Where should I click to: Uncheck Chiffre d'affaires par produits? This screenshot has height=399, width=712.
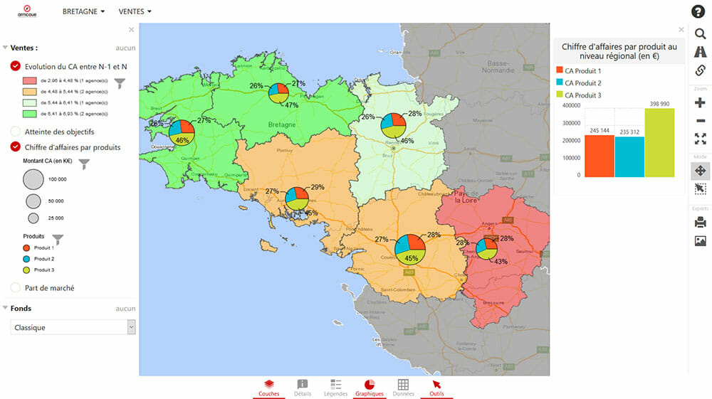pyautogui.click(x=16, y=147)
